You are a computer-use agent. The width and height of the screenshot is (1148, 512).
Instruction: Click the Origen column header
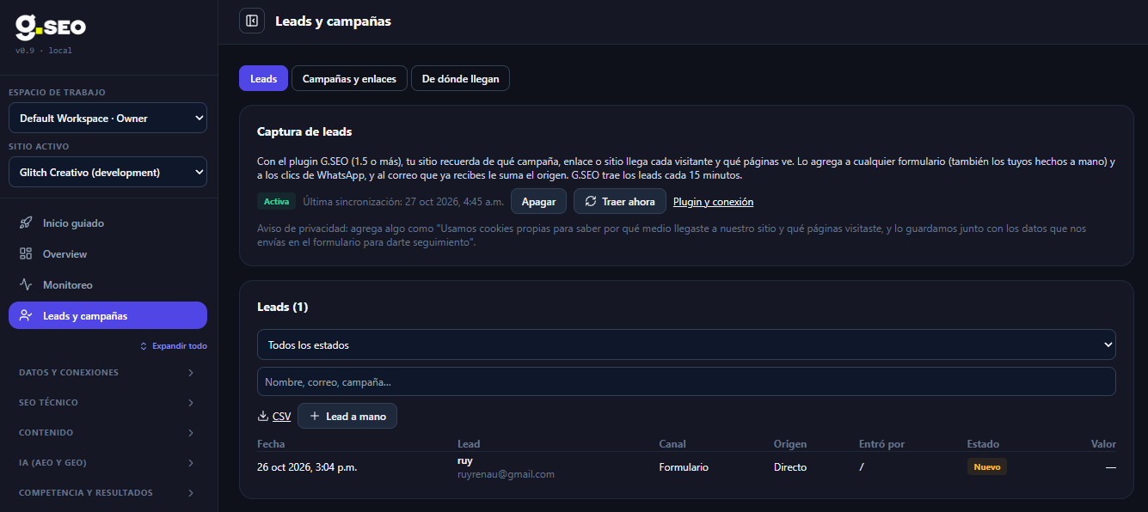tap(790, 444)
